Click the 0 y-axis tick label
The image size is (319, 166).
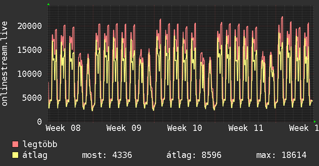[39, 122]
